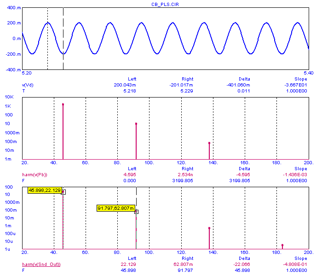Click the harm(v(Snd_Out)) Right value 62.807m
The image size is (322, 276).
click(183, 264)
